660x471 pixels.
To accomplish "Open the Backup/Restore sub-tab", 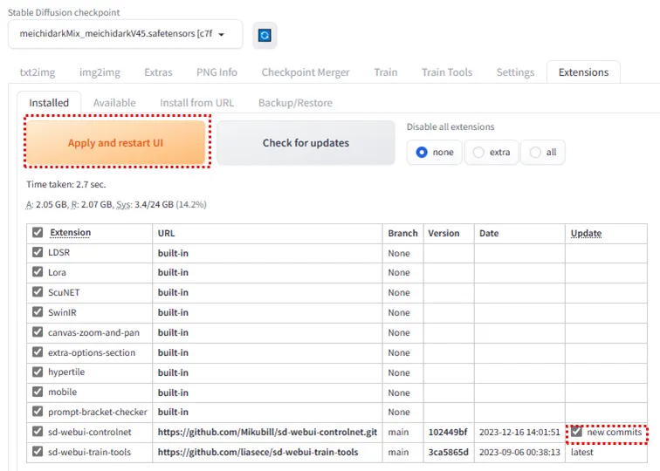I will point(295,103).
